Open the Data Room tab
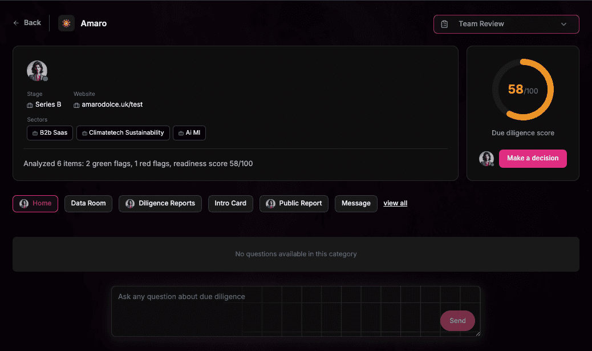Viewport: 592px width, 351px height. (x=88, y=204)
